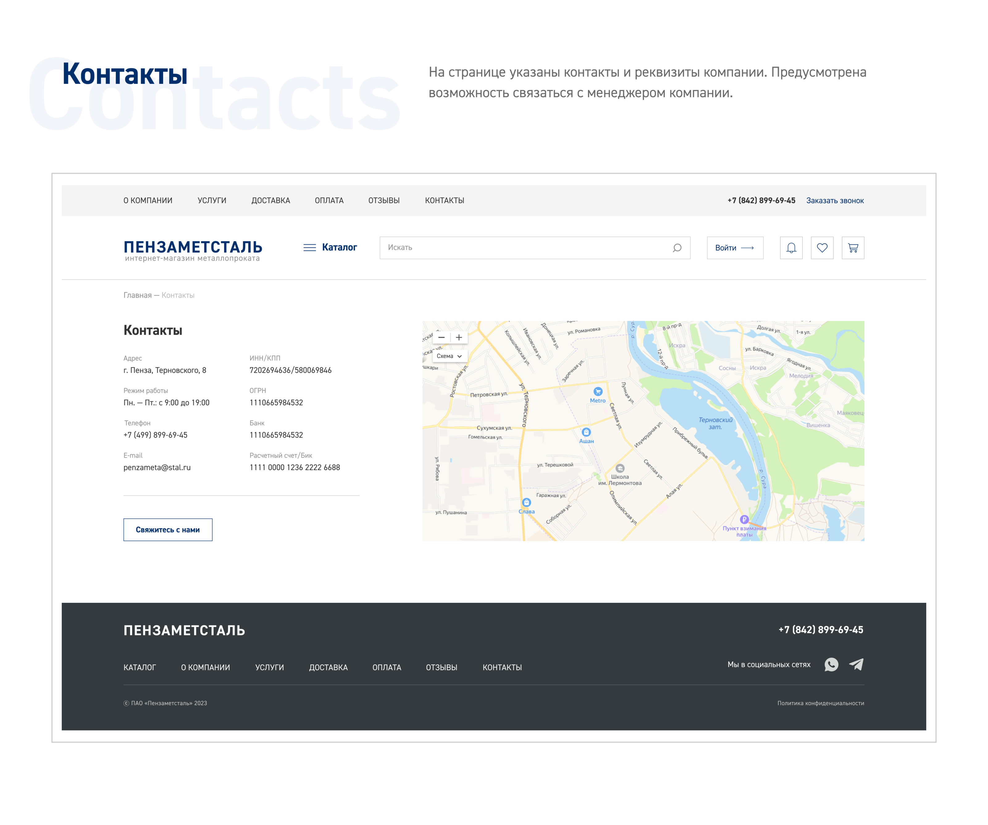This screenshot has width=988, height=825.
Task: Open the shopping cart icon
Action: 852,248
